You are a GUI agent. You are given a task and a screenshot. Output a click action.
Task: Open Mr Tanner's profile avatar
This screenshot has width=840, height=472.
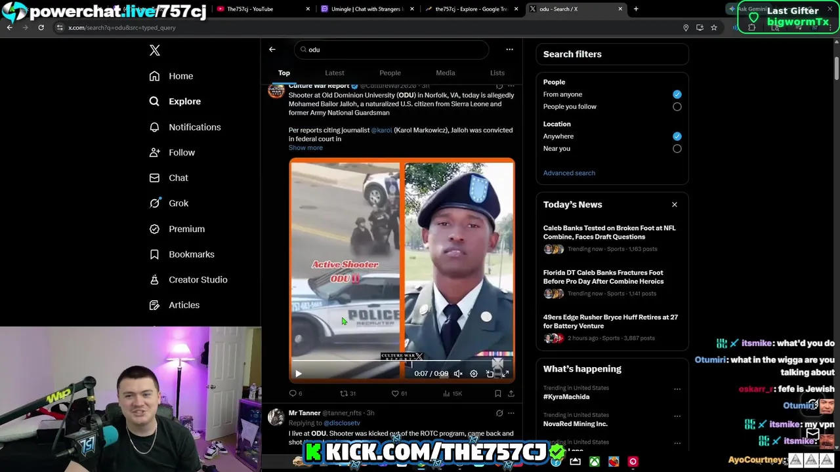[x=276, y=417]
